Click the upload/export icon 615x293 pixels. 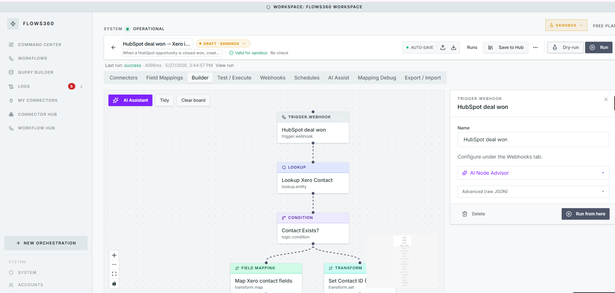443,47
